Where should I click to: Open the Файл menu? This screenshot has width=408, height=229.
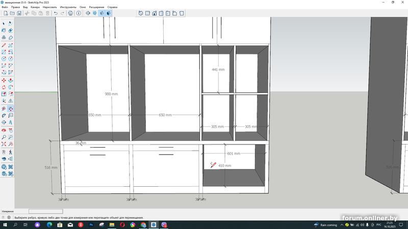5,7
